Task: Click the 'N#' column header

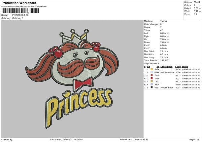Action: click(148, 67)
